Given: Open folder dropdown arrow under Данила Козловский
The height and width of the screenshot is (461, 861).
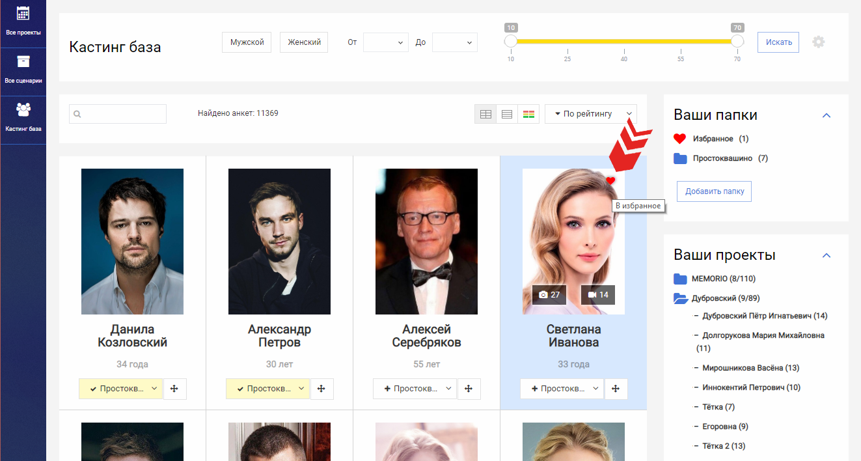Looking at the screenshot, I should click(155, 389).
